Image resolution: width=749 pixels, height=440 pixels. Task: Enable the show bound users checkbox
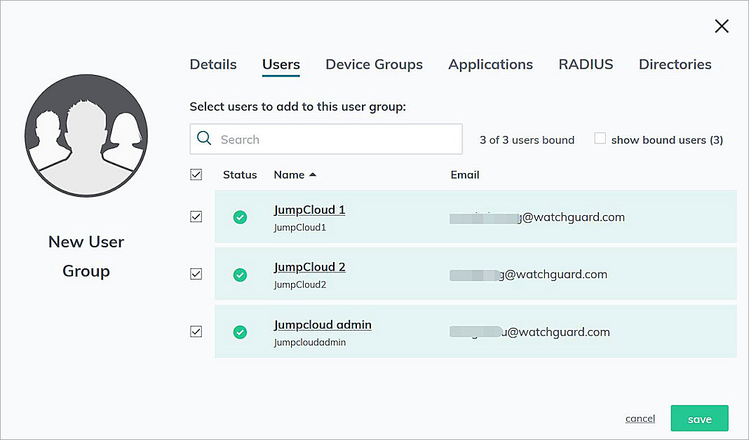tap(600, 138)
